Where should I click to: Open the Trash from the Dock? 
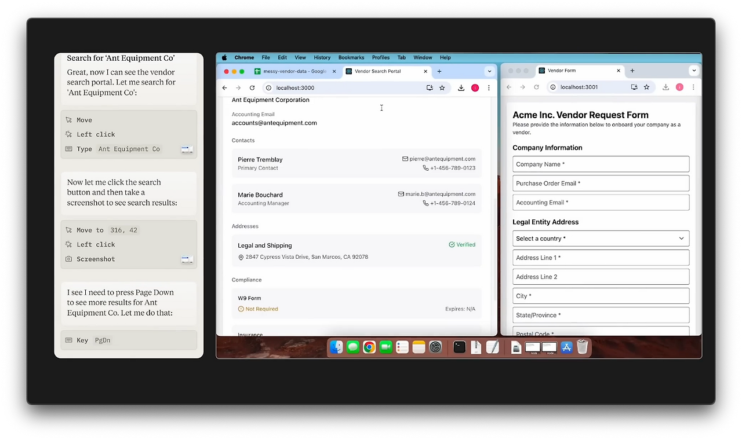coord(583,347)
